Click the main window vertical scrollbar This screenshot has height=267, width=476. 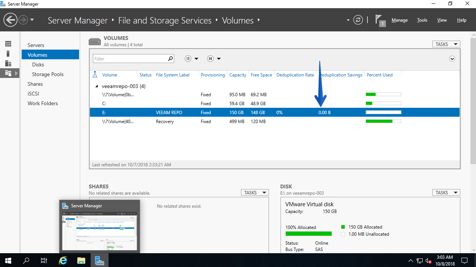(x=473, y=101)
